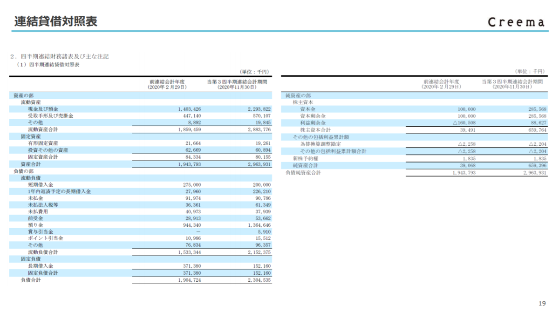
Task: Click the 投資その他の資産 label
Action: coord(48,150)
